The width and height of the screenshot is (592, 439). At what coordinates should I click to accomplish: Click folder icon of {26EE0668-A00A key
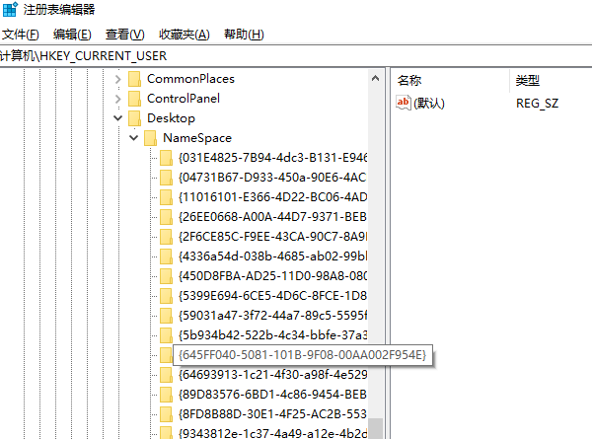pos(166,217)
